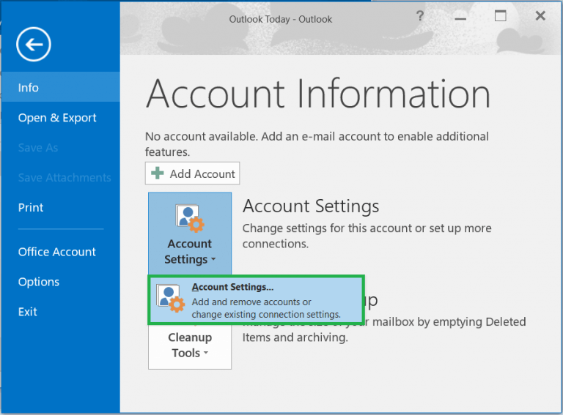Open the Open & Export menu item
The height and width of the screenshot is (415, 563).
tap(60, 118)
